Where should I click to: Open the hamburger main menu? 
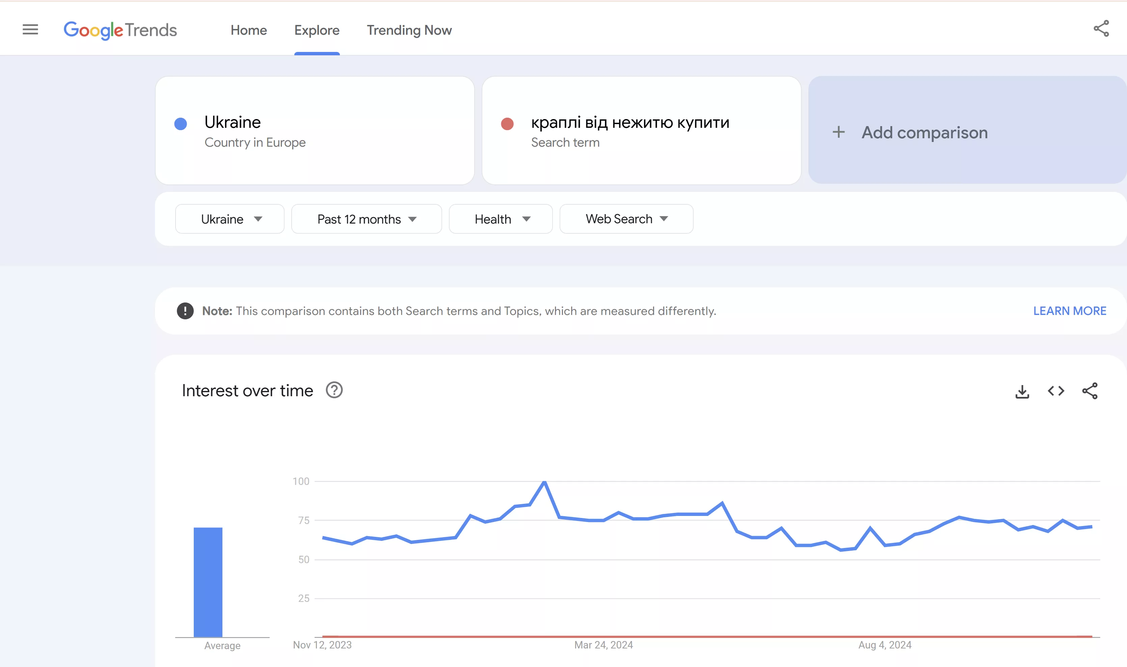30,30
